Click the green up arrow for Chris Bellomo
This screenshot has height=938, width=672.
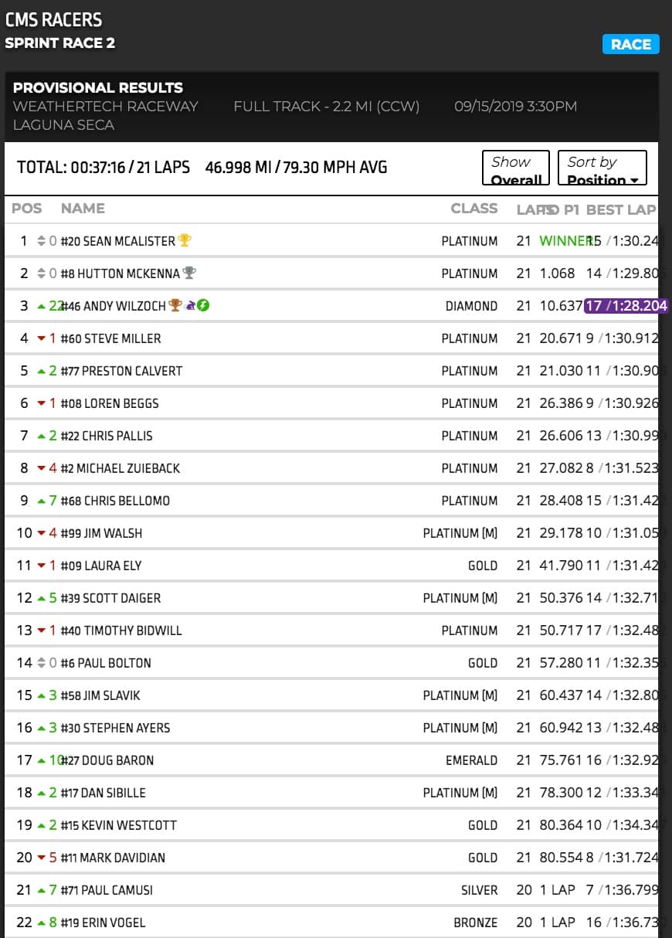(x=42, y=501)
